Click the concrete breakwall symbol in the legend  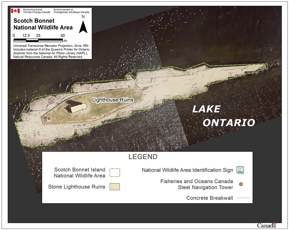pyautogui.click(x=243, y=198)
